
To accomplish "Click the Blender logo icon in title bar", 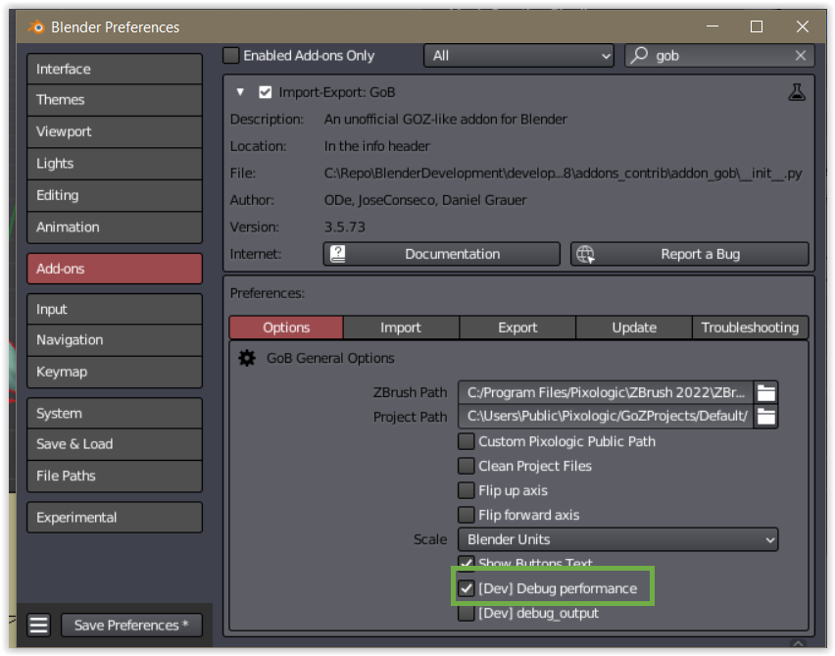I will [36, 26].
